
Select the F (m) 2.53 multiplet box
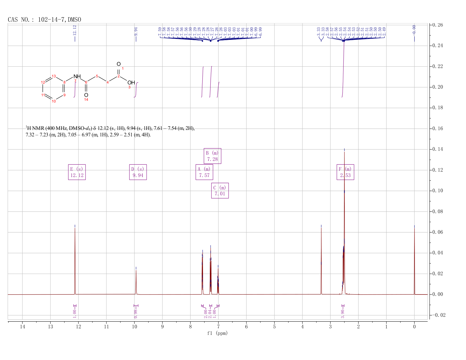[345, 172]
